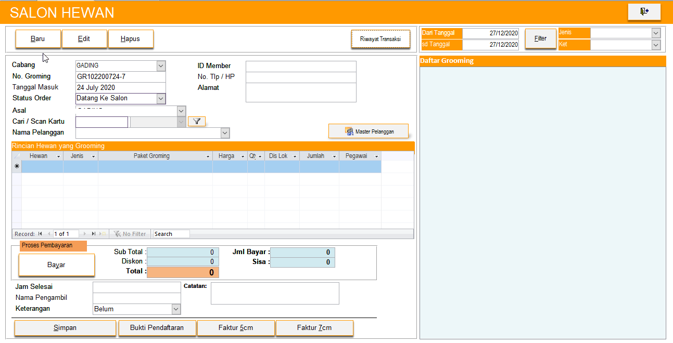This screenshot has height=343, width=673.
Task: Open Paket Groming column header dropdown
Action: tap(208, 156)
